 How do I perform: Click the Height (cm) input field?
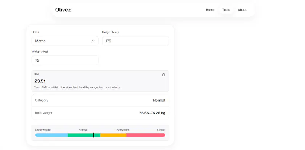(x=135, y=41)
